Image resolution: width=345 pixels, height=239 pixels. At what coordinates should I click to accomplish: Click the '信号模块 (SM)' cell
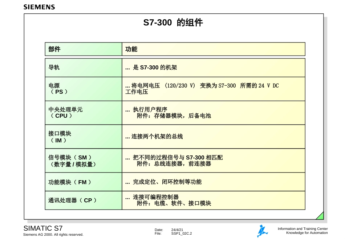coord(84,161)
